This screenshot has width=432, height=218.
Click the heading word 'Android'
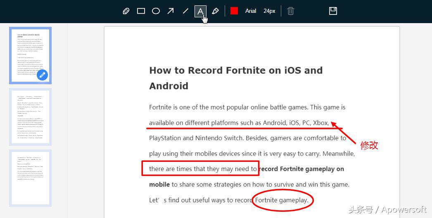pyautogui.click(x=169, y=86)
